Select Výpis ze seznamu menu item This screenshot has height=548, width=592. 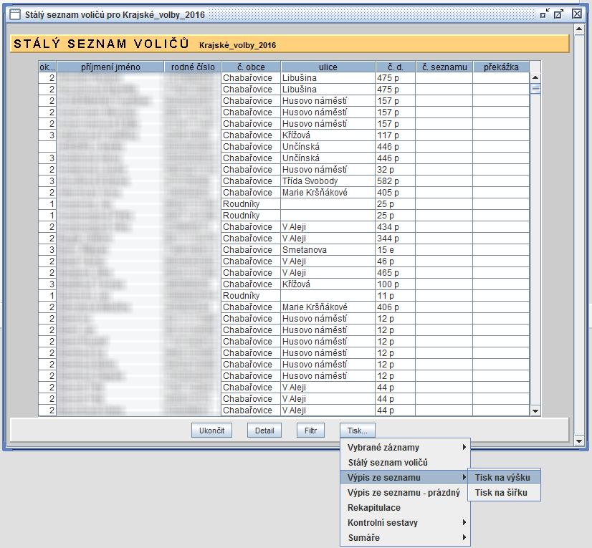[x=405, y=477]
